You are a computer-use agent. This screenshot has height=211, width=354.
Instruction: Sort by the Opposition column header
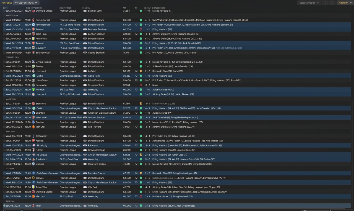(37, 8)
